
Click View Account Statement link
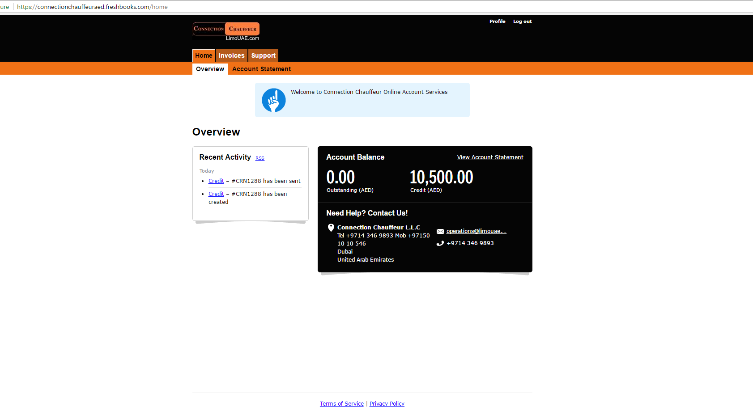pyautogui.click(x=490, y=157)
